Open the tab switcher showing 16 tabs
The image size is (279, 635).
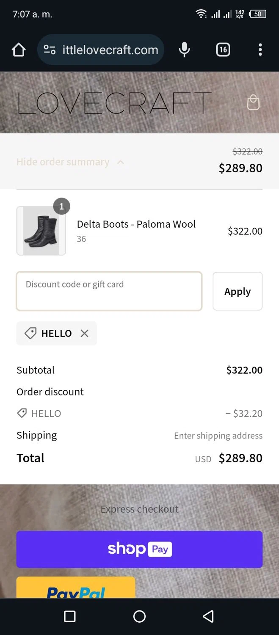click(223, 50)
